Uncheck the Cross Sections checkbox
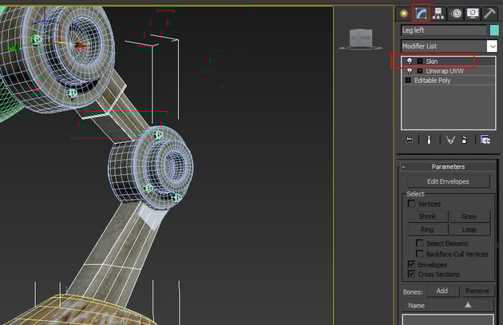The width and height of the screenshot is (503, 325). 411,274
